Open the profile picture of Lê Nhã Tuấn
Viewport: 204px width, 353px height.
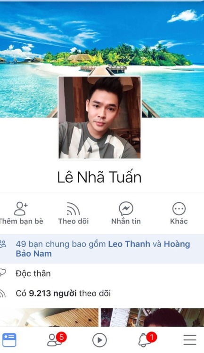[99, 117]
